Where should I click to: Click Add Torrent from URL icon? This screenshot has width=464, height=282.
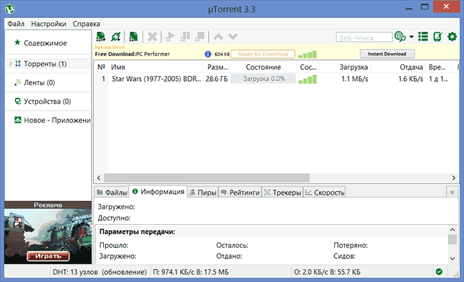[x=116, y=37]
